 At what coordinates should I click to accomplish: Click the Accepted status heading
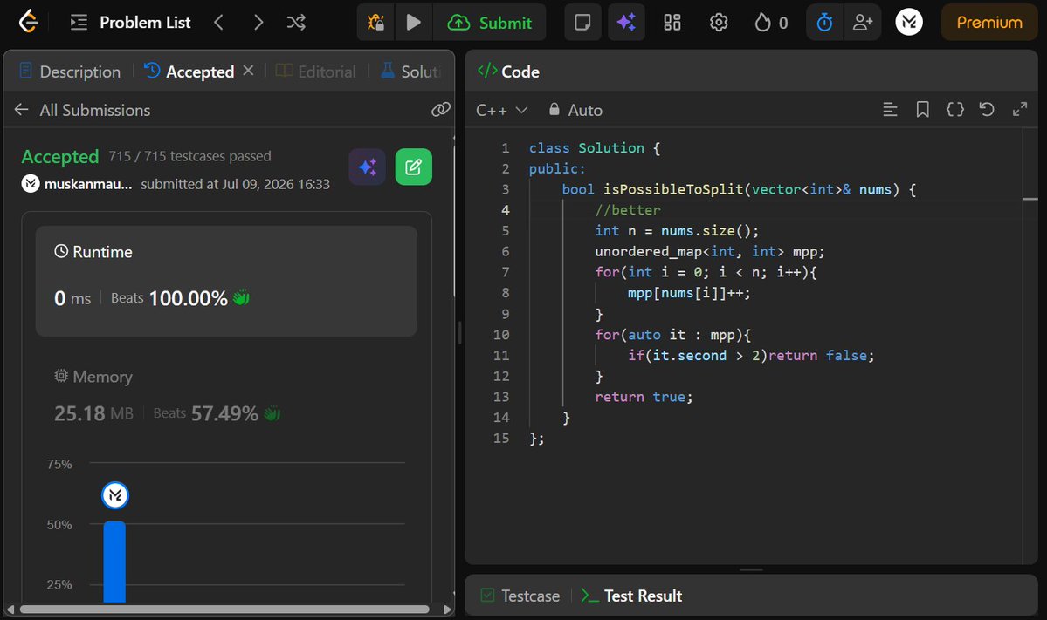(60, 157)
